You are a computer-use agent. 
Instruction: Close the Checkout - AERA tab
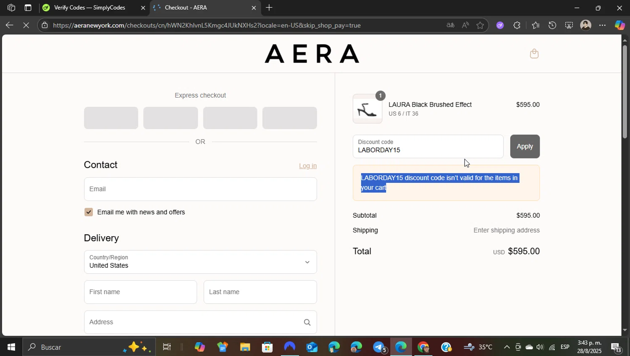click(x=254, y=8)
